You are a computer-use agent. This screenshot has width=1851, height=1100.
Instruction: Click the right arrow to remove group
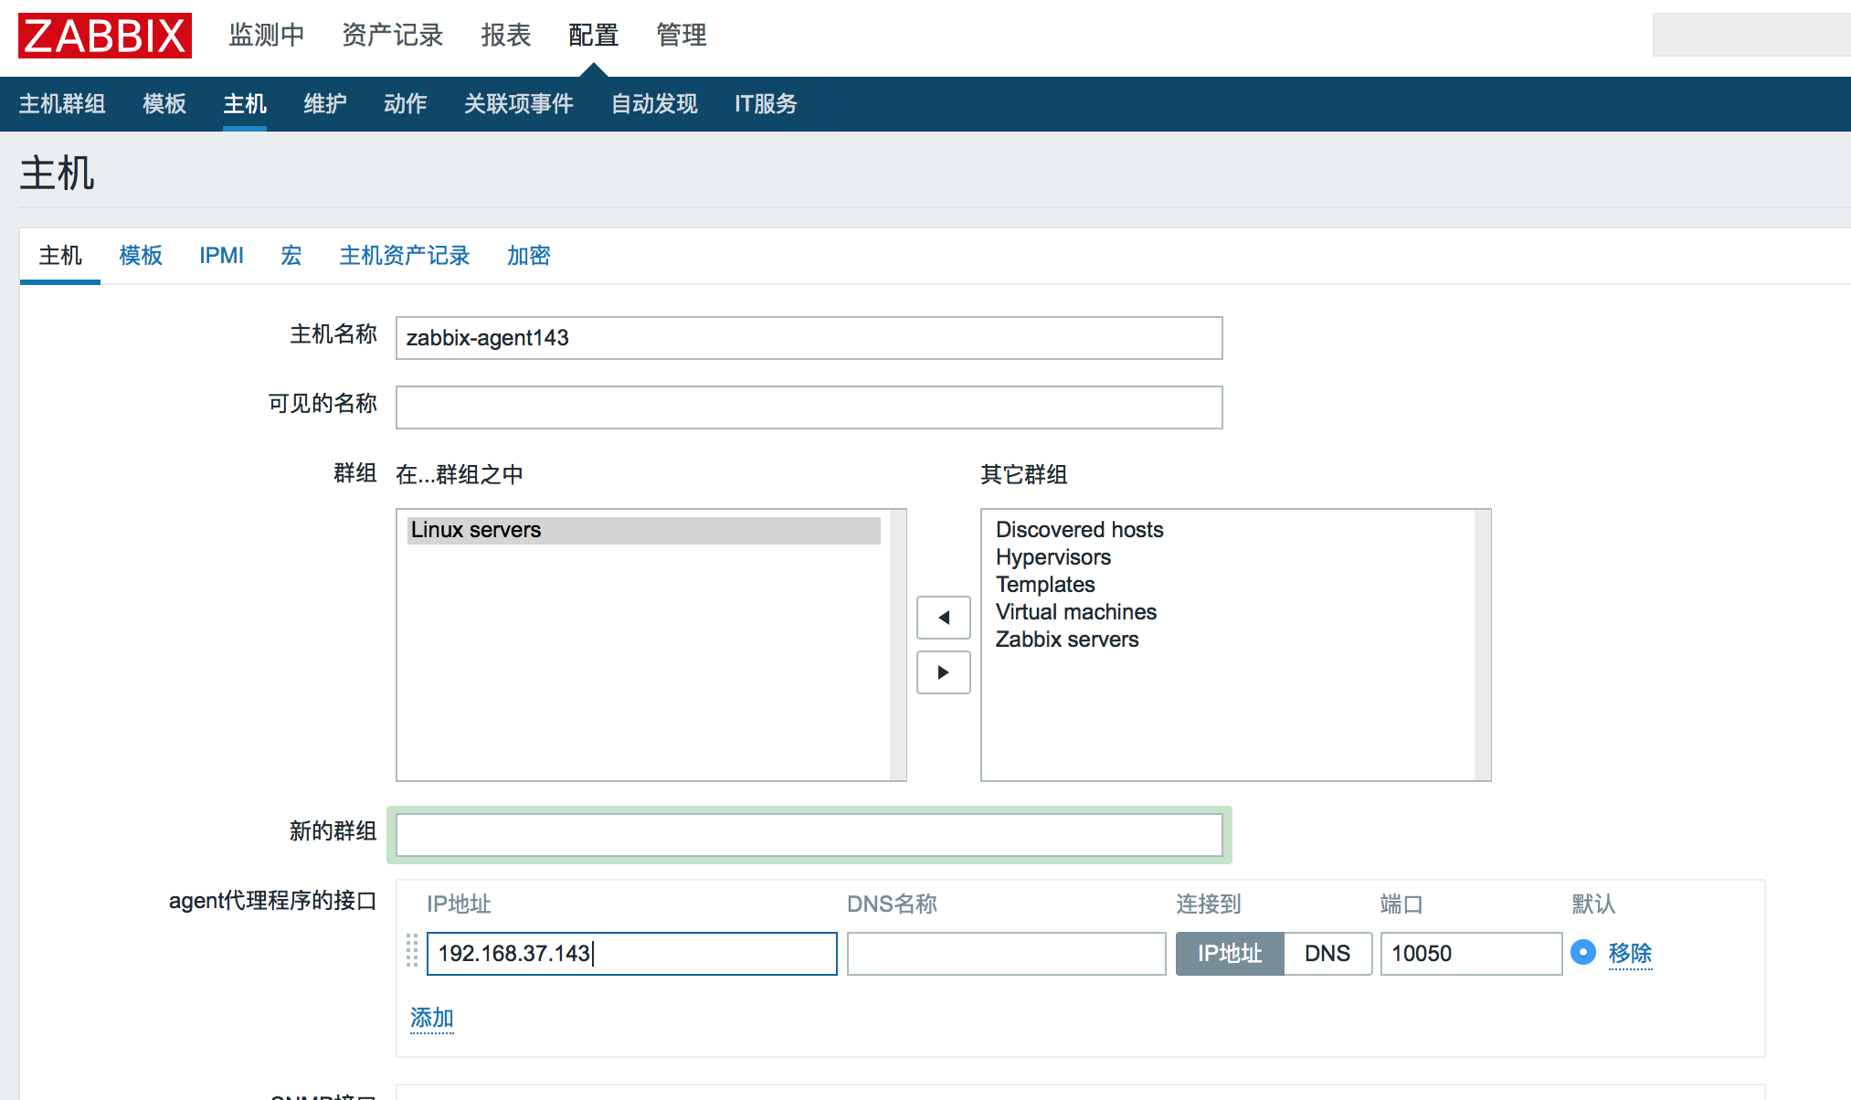[x=943, y=672]
